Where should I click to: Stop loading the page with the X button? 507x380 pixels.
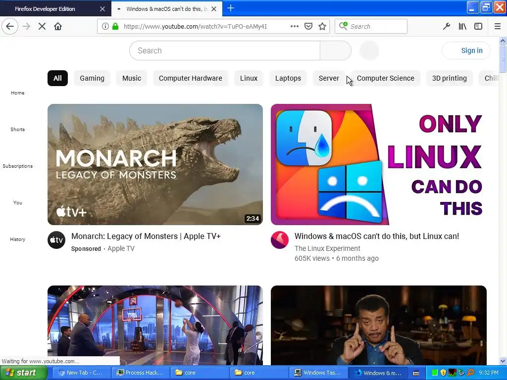(42, 26)
